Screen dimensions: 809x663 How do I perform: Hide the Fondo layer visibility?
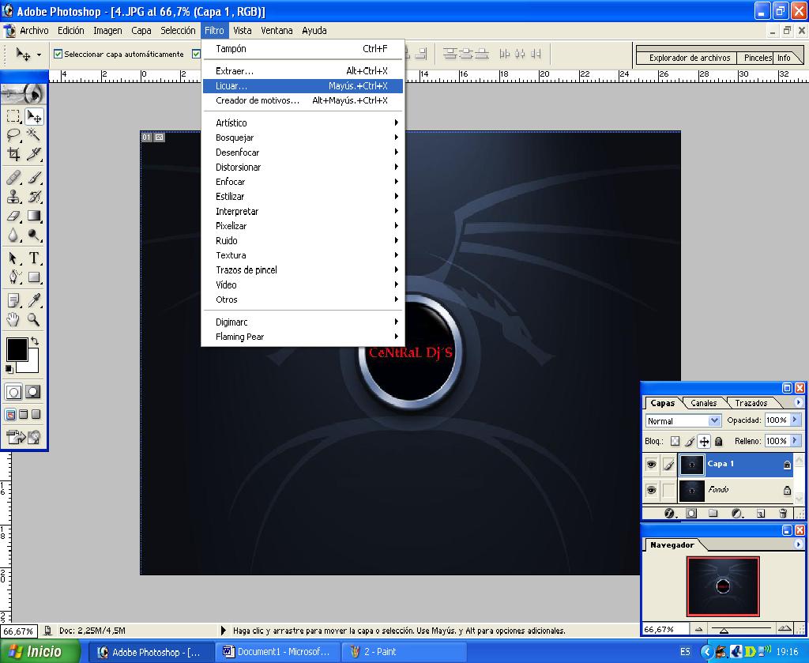(652, 489)
